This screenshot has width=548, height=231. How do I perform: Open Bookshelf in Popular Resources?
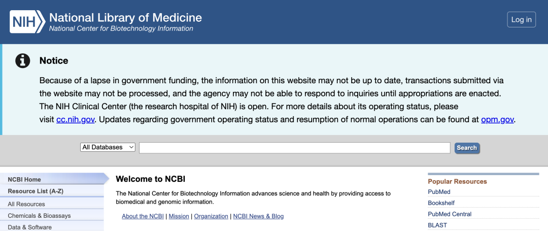pyautogui.click(x=441, y=203)
